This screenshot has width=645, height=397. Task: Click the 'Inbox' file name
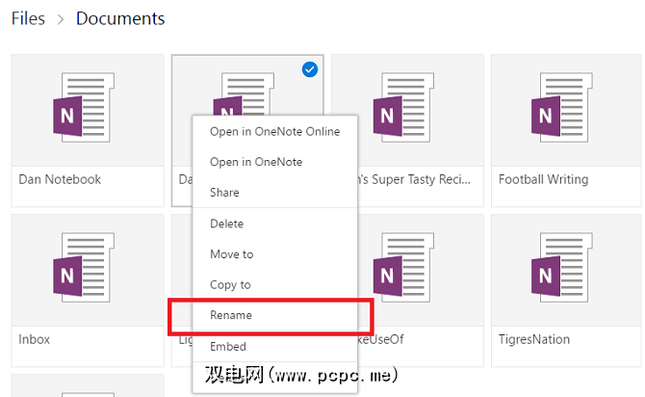pyautogui.click(x=34, y=339)
